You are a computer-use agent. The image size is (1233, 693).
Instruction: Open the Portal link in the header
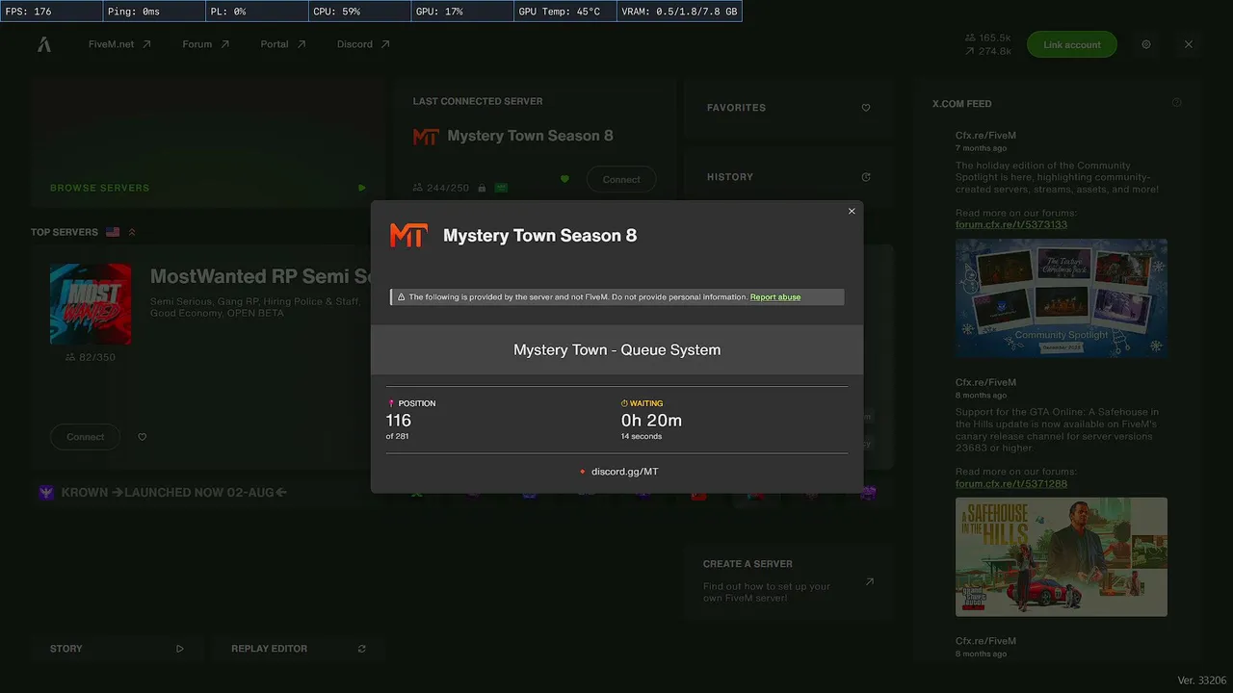tap(283, 44)
